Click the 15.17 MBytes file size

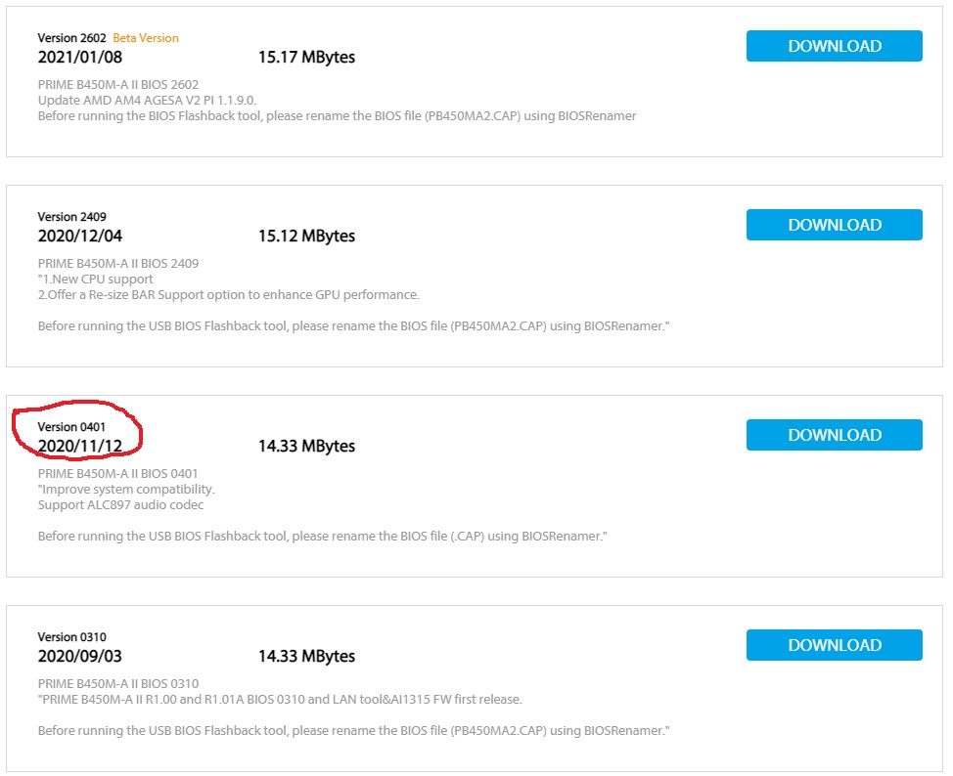coord(306,57)
